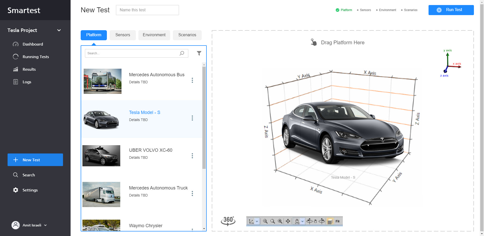Image resolution: width=484 pixels, height=236 pixels.
Task: Select the axes tool in viewer toolbar
Action: coord(251,221)
